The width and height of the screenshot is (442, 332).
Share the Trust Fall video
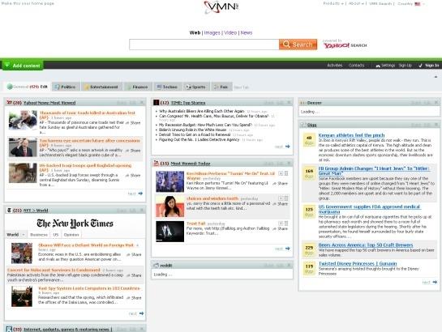pyautogui.click(x=280, y=228)
